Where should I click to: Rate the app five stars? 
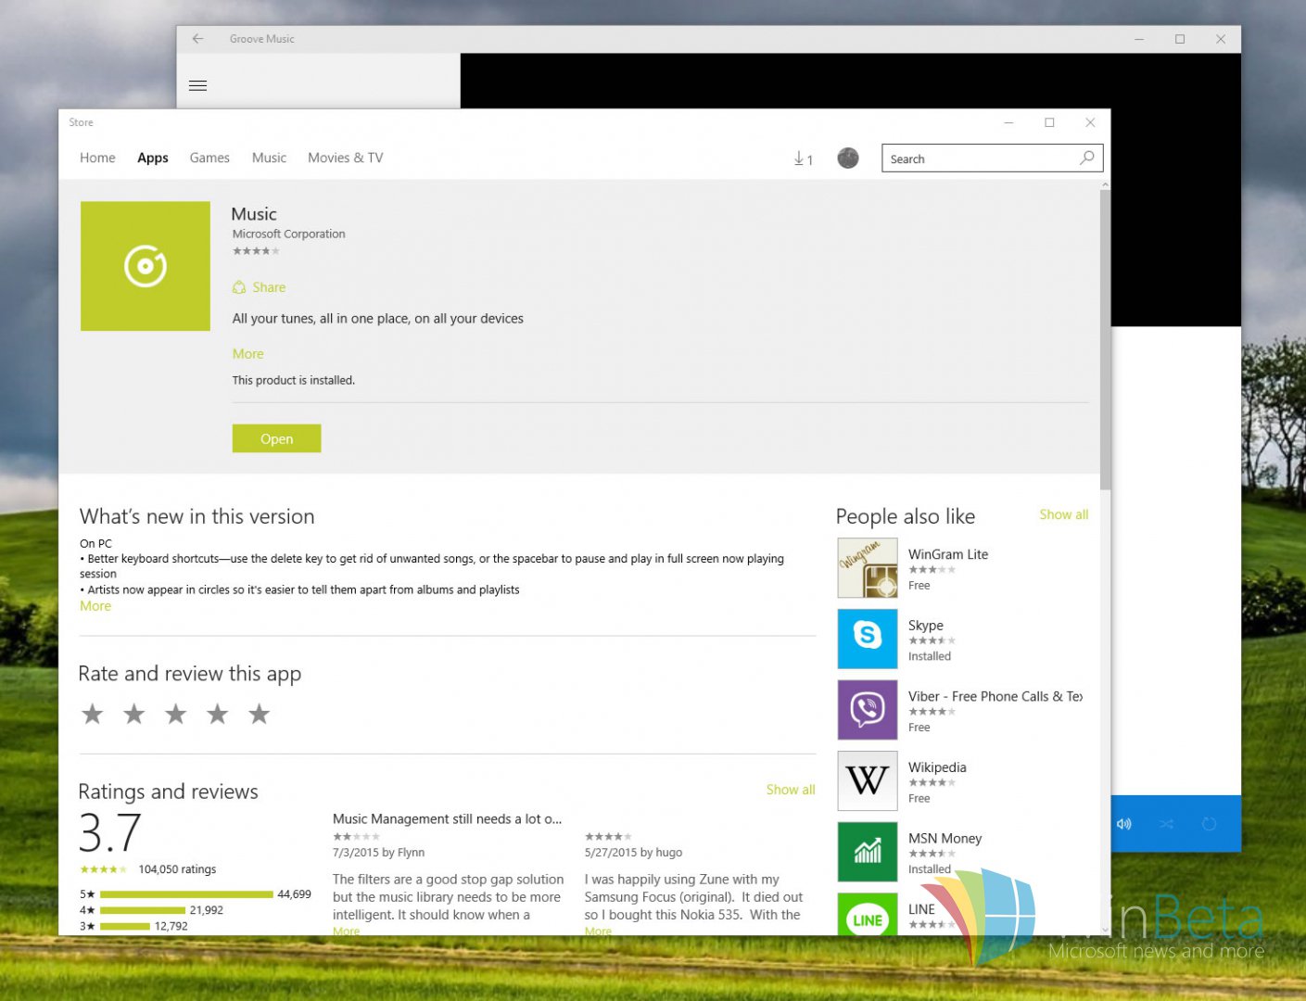(260, 714)
